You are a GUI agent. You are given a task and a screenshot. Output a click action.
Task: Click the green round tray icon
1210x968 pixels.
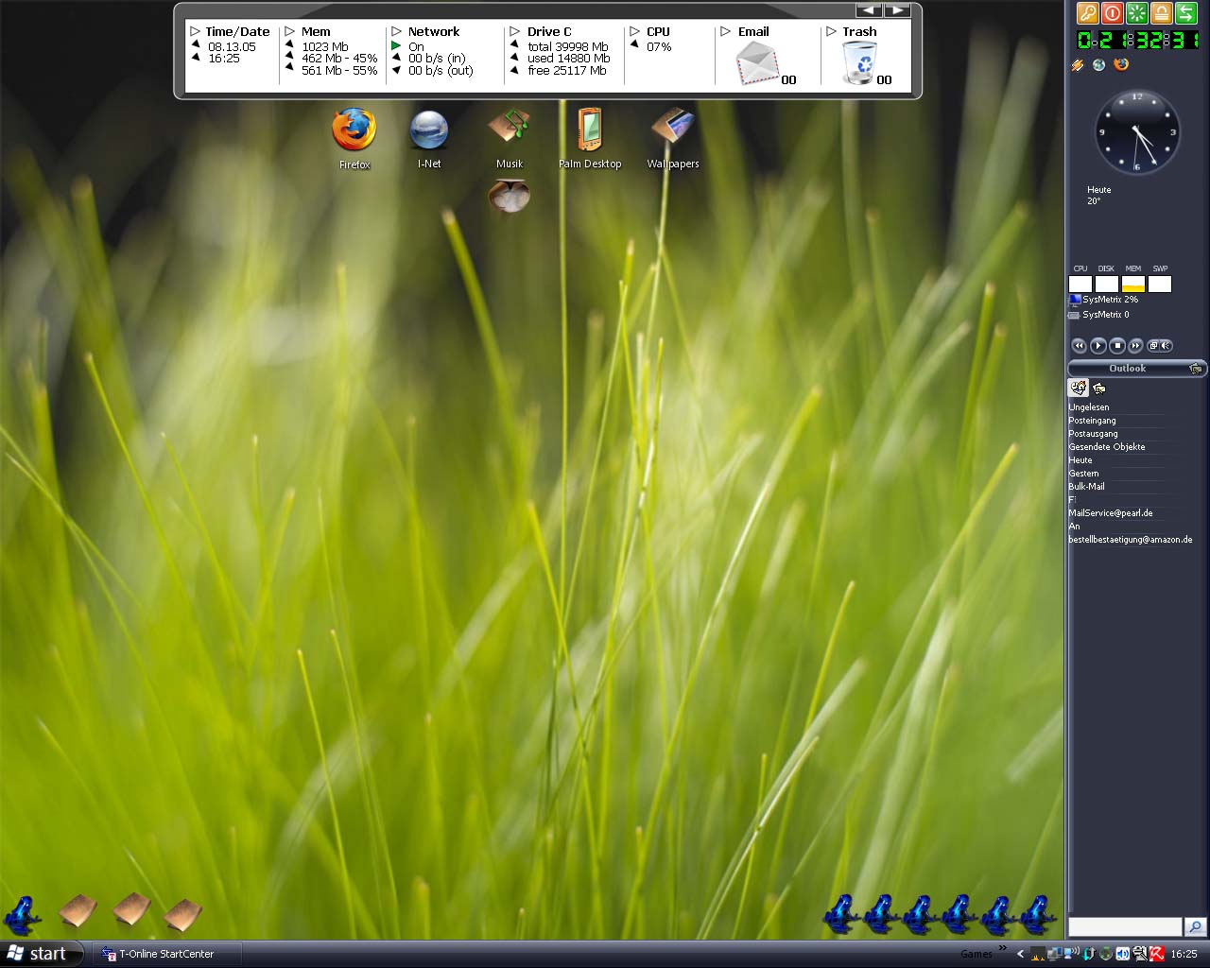[x=1106, y=954]
